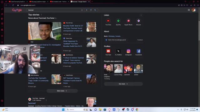Screen dimensions: 200x112
Task: Open the Windows Start menu
Action: [63, 110]
